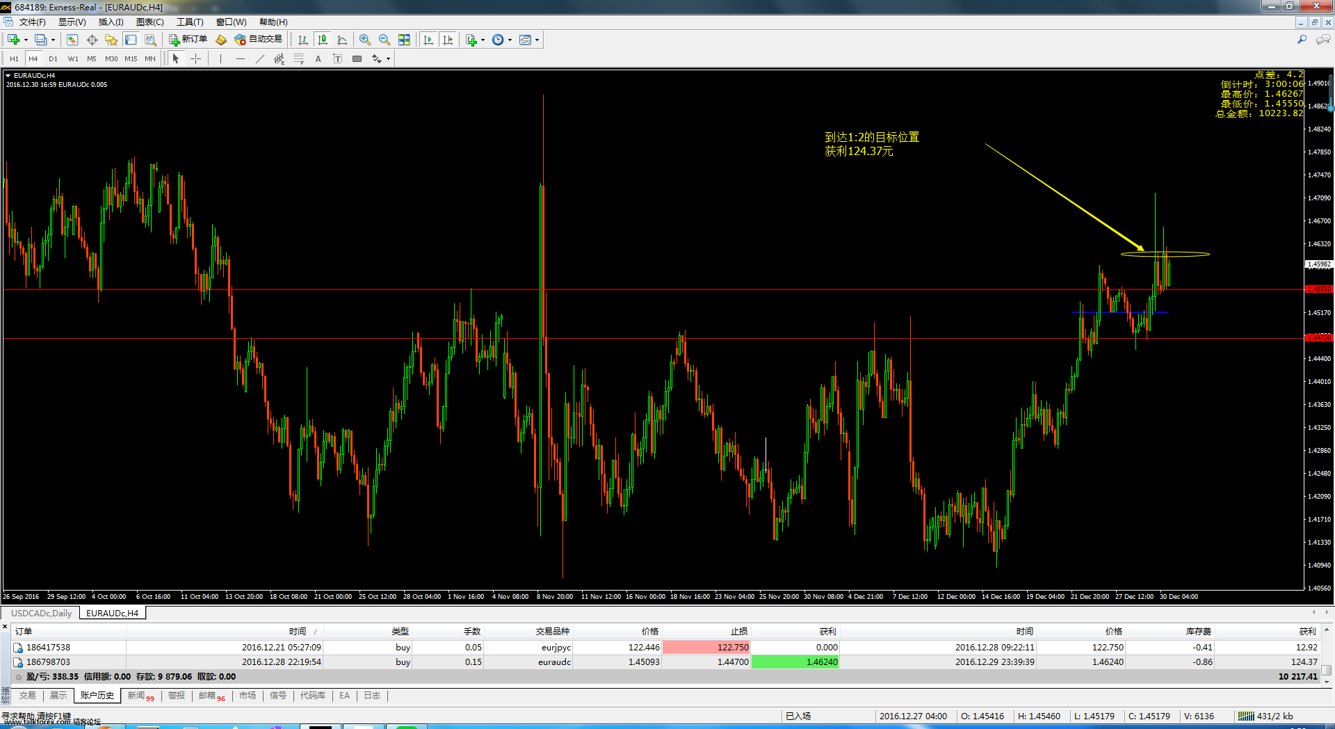Select the text A tool

318,59
